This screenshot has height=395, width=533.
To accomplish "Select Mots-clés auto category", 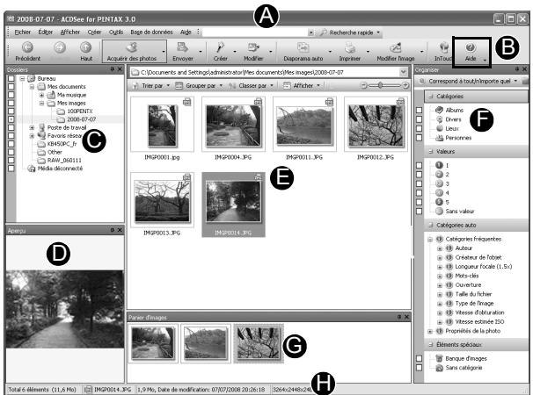I will (x=466, y=276).
